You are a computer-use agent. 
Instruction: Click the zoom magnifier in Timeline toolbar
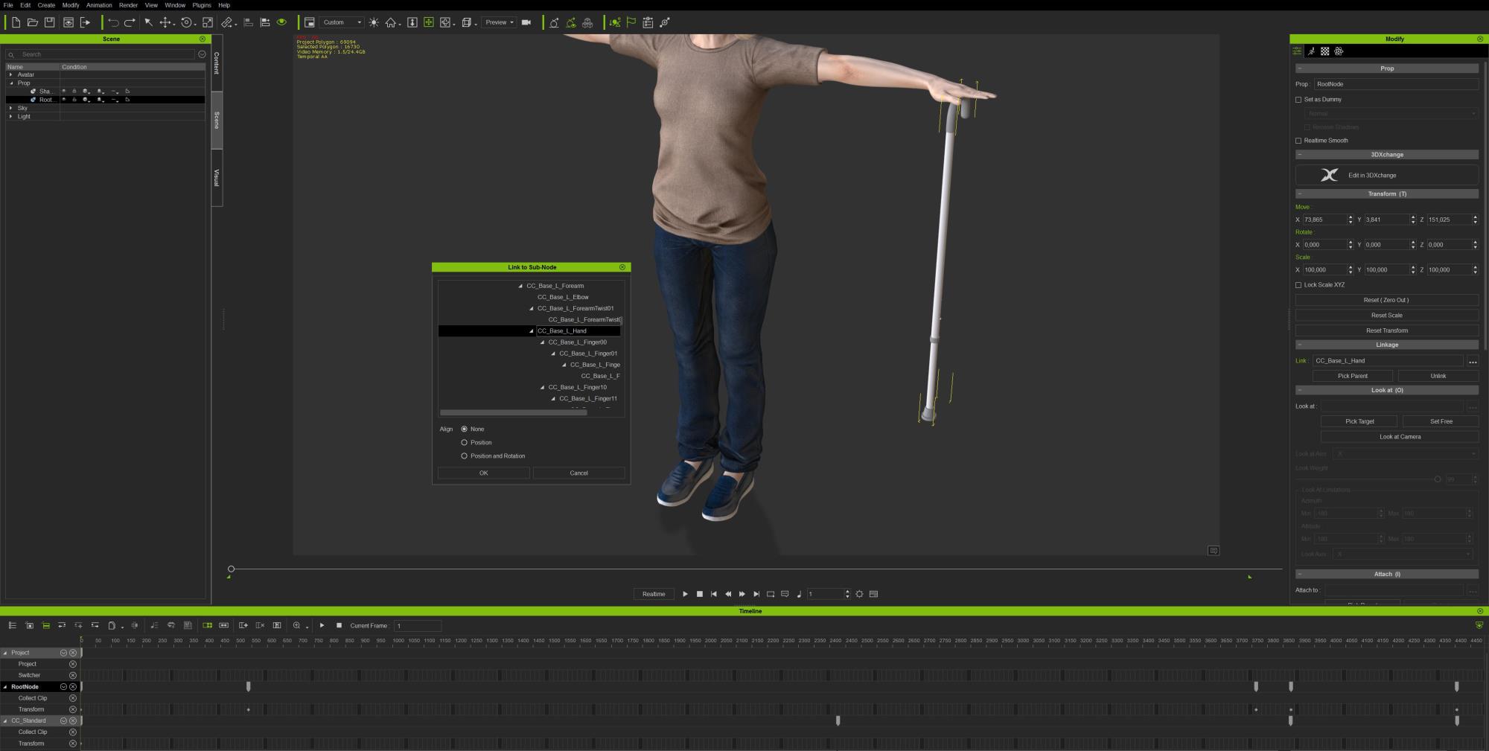(x=296, y=625)
